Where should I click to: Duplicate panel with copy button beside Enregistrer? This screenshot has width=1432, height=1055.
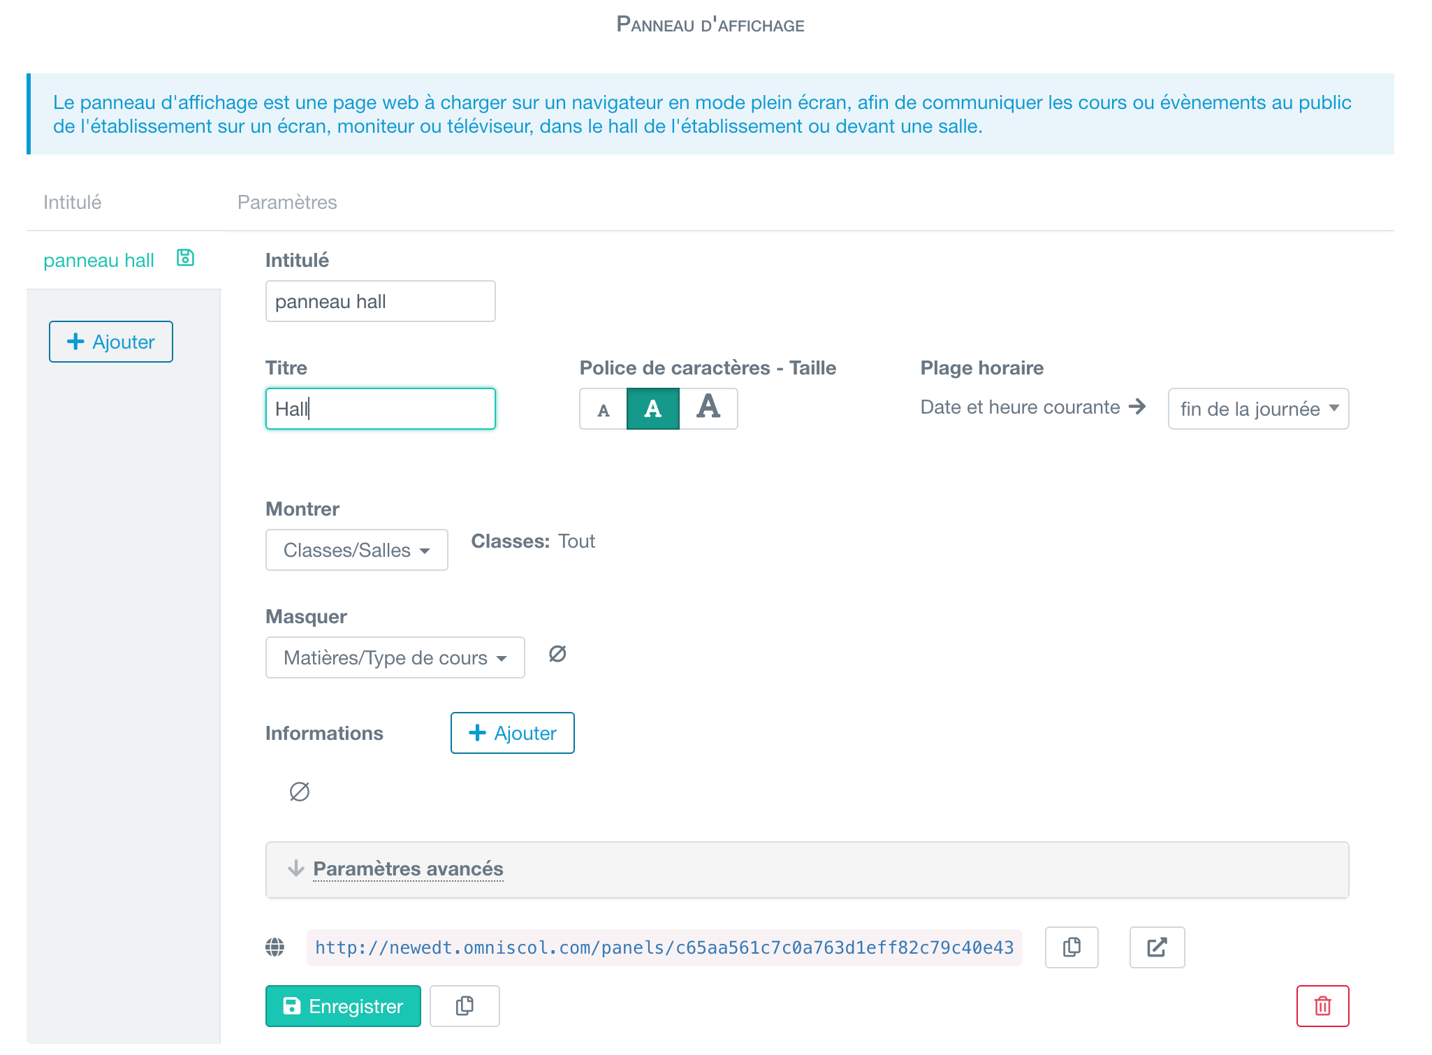point(465,1006)
